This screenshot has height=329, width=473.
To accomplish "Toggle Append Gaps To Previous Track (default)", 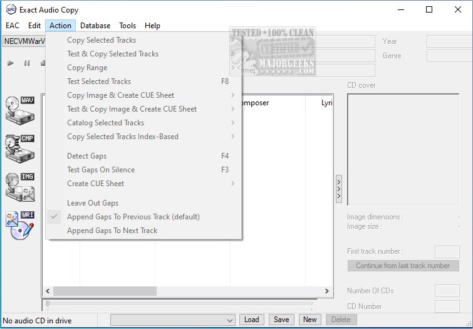I will [144, 217].
